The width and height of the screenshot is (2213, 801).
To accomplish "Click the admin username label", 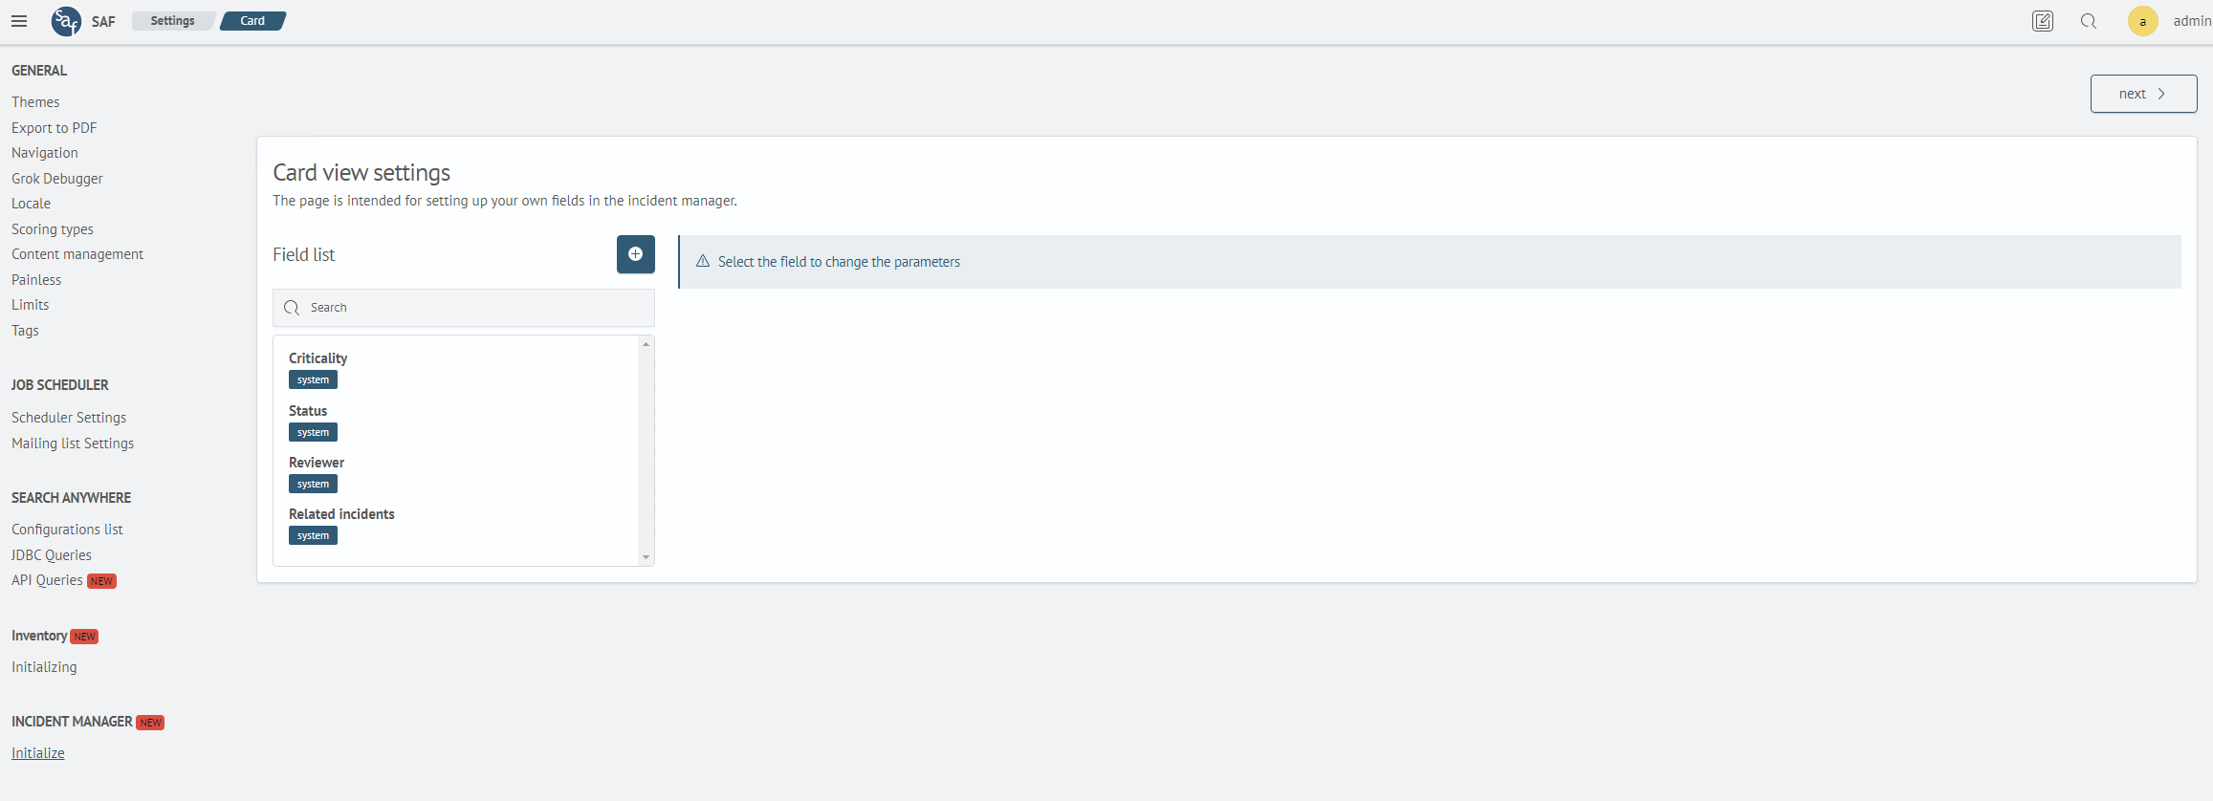I will 2192,21.
